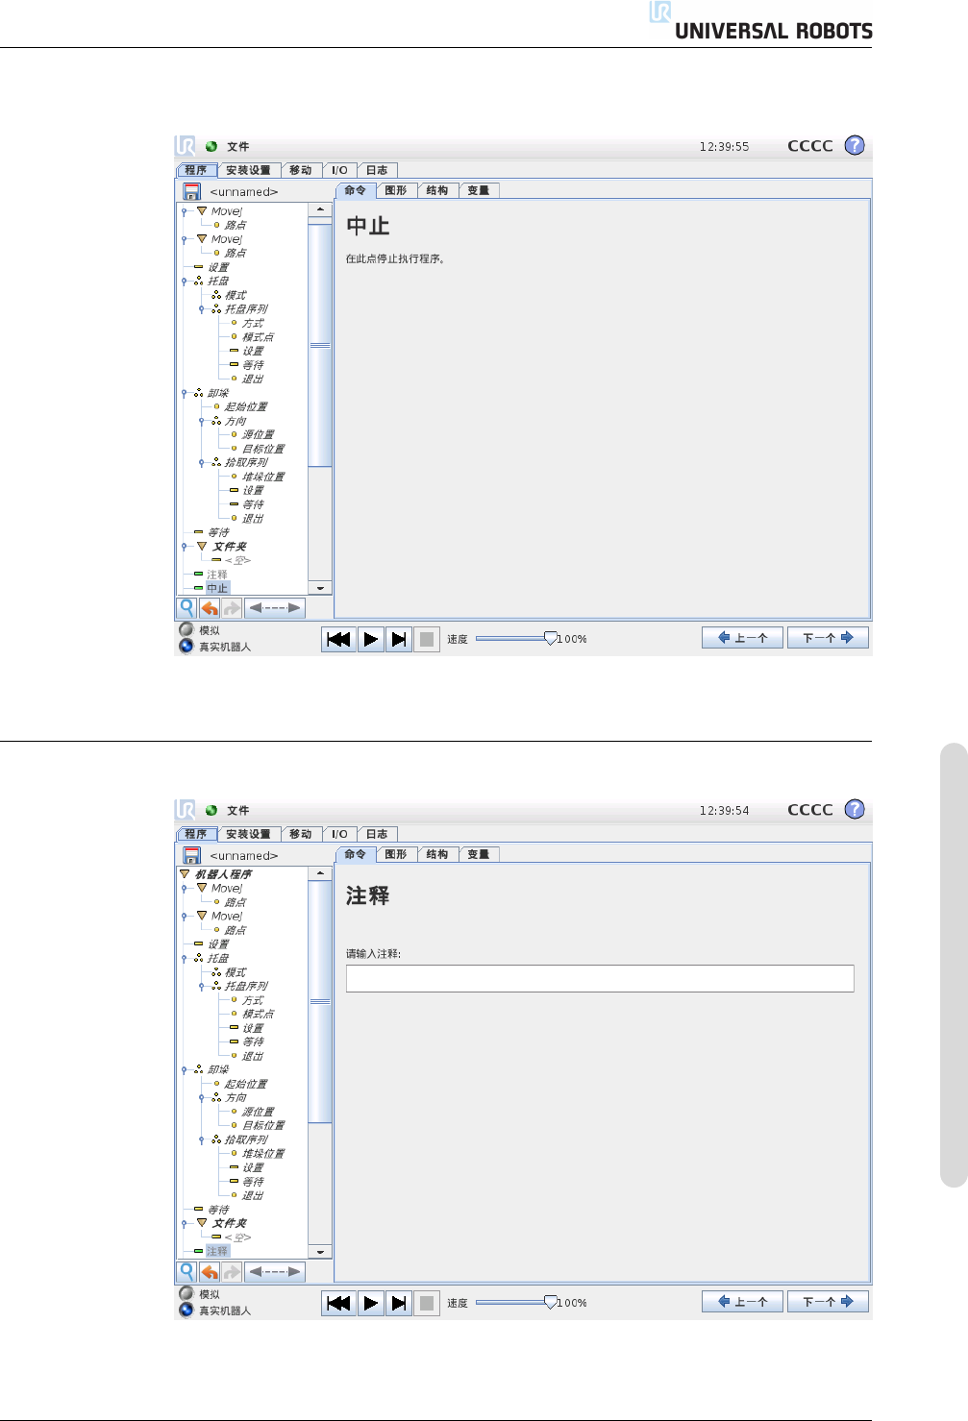The height and width of the screenshot is (1421, 968).
Task: Click 上一个 button in lower screenshot
Action: click(x=742, y=1302)
